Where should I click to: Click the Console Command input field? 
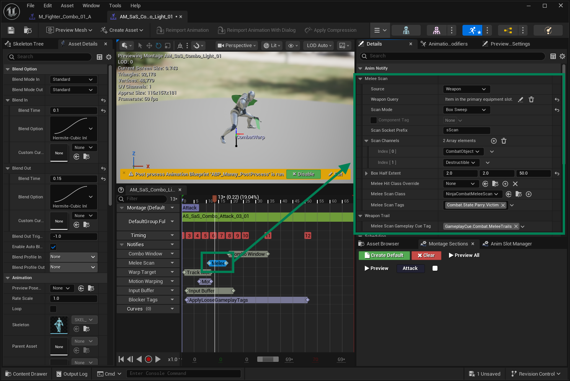pos(184,374)
